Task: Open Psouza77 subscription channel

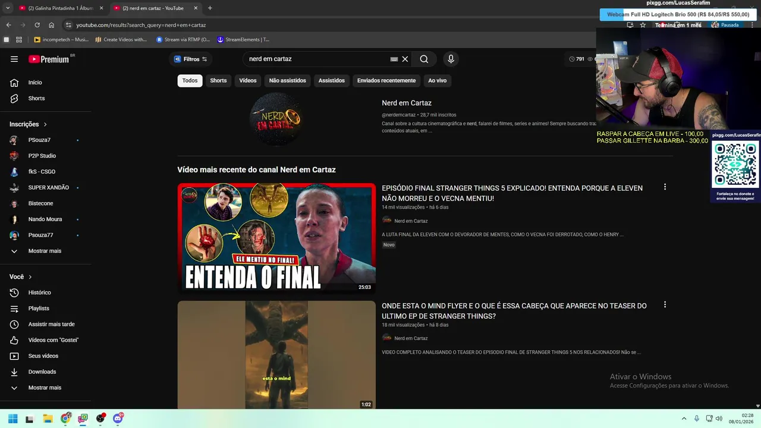Action: coord(46,235)
